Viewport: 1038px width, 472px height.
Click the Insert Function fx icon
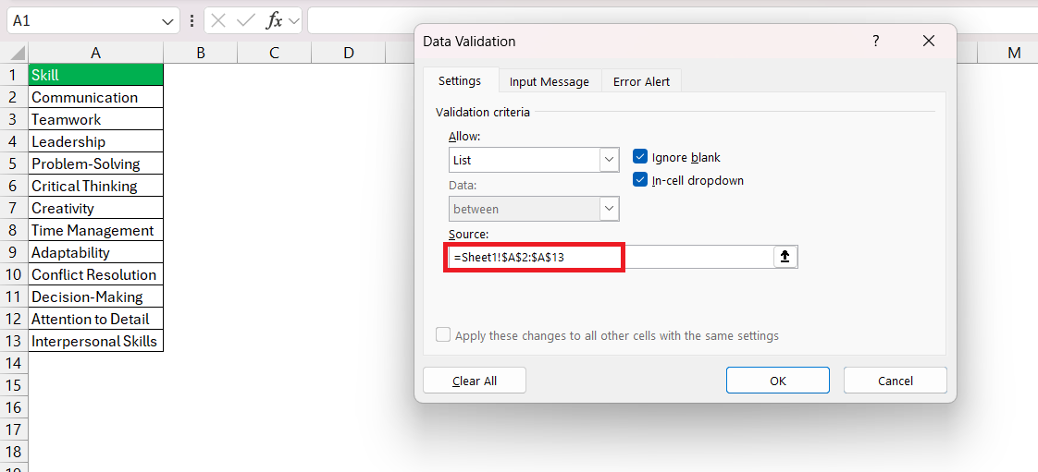click(274, 21)
